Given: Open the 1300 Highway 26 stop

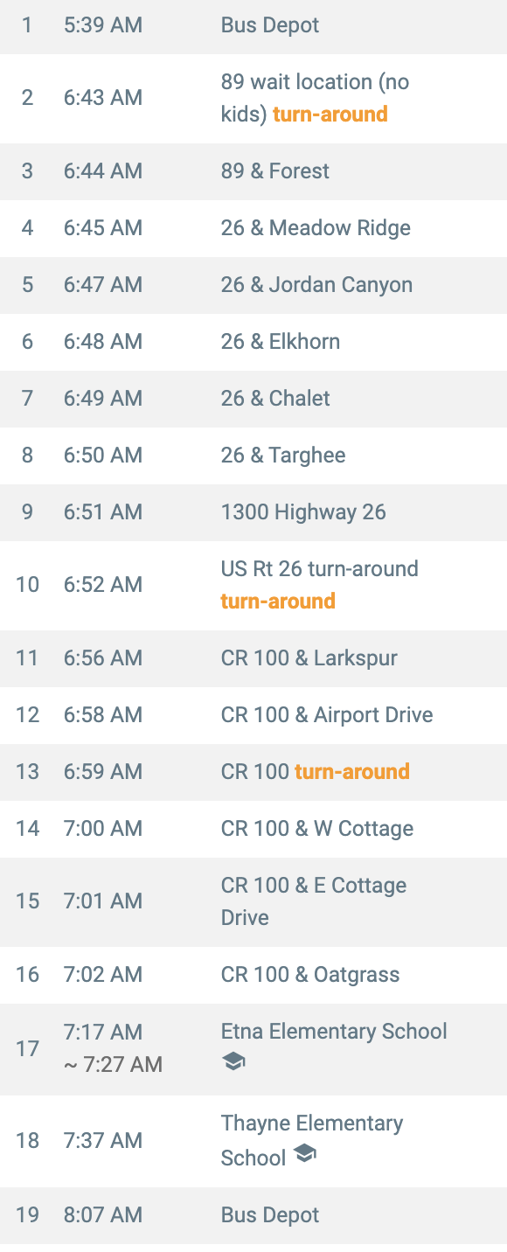Looking at the screenshot, I should click(253, 512).
